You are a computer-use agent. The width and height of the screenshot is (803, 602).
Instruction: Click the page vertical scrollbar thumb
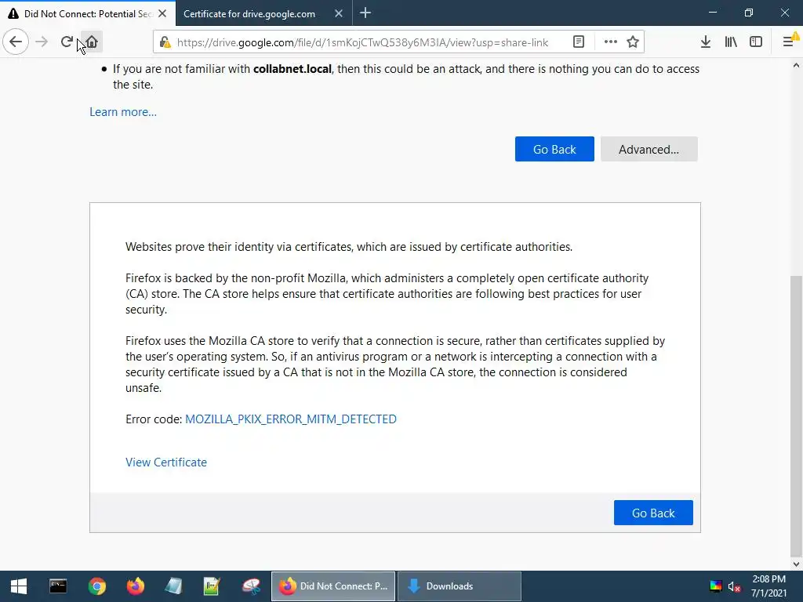point(796,415)
